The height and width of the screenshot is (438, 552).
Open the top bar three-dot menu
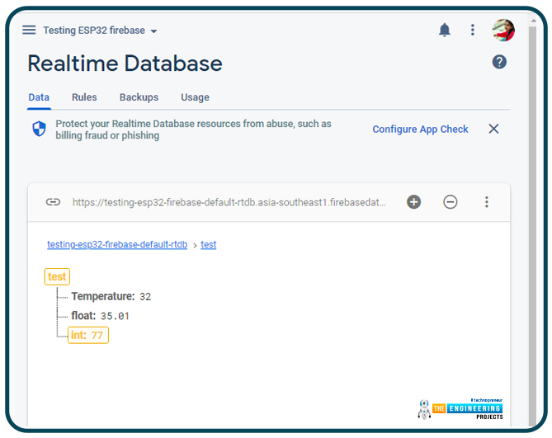[473, 31]
